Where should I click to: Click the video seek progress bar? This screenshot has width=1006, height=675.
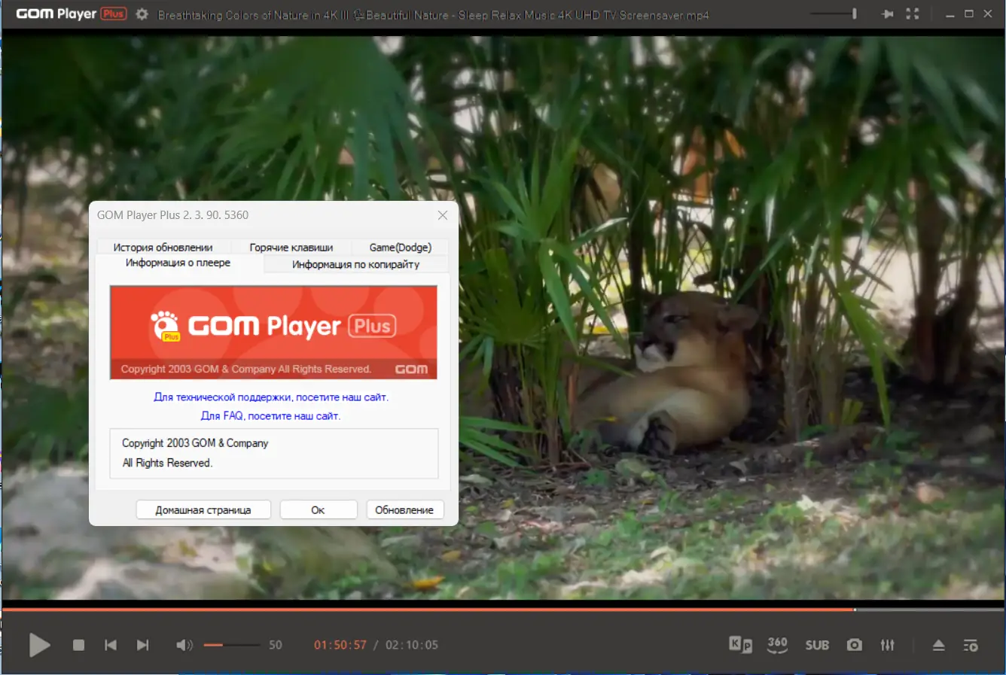tap(503, 609)
